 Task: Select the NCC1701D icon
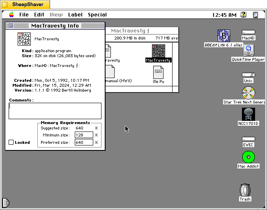pos(249,114)
